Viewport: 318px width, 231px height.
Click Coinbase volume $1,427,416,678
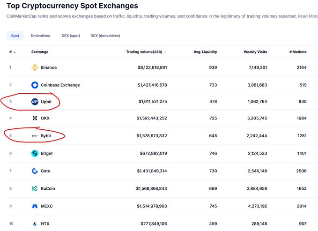click(152, 85)
